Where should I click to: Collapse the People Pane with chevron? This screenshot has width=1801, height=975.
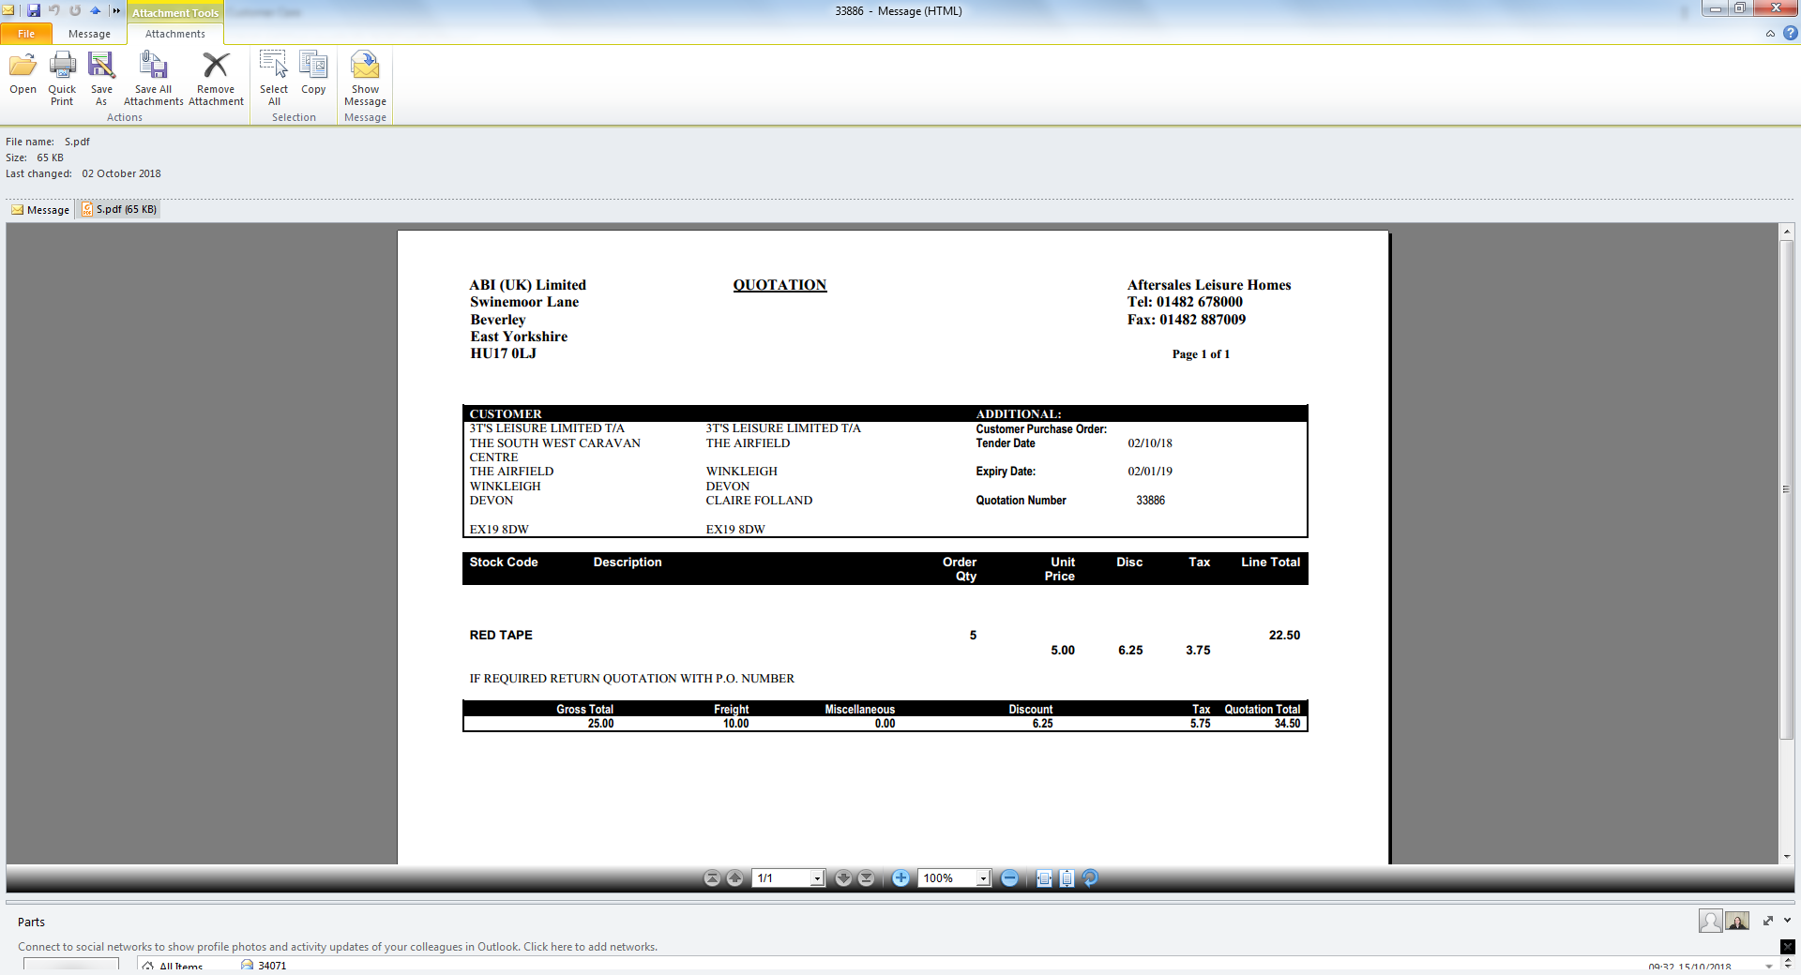pos(1787,921)
